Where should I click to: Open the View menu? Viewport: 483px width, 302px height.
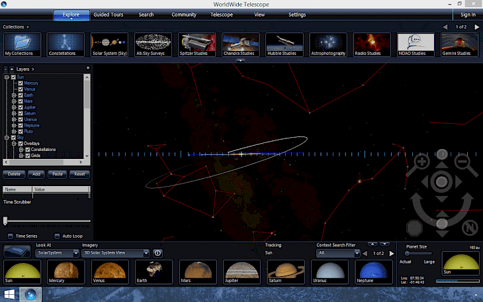(x=259, y=15)
